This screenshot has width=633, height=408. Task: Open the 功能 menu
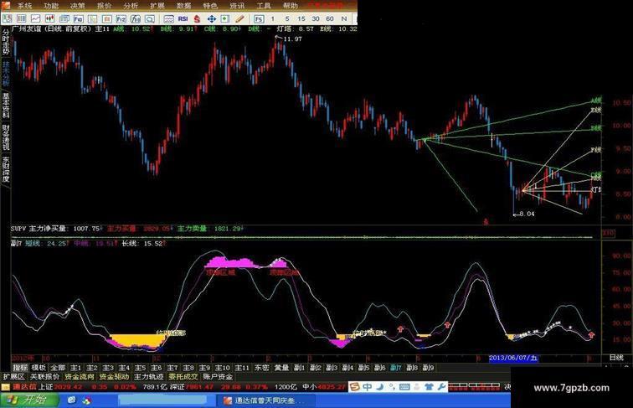51,6
